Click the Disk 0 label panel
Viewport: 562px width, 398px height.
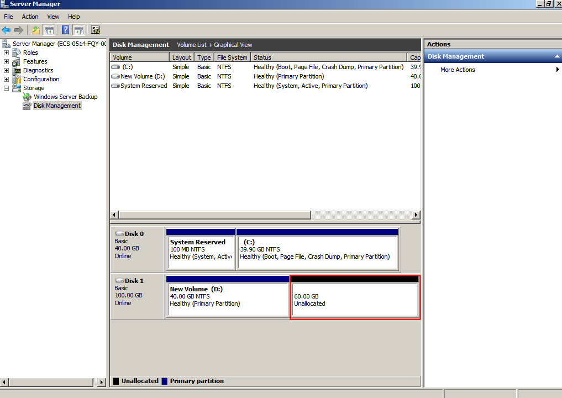point(137,249)
